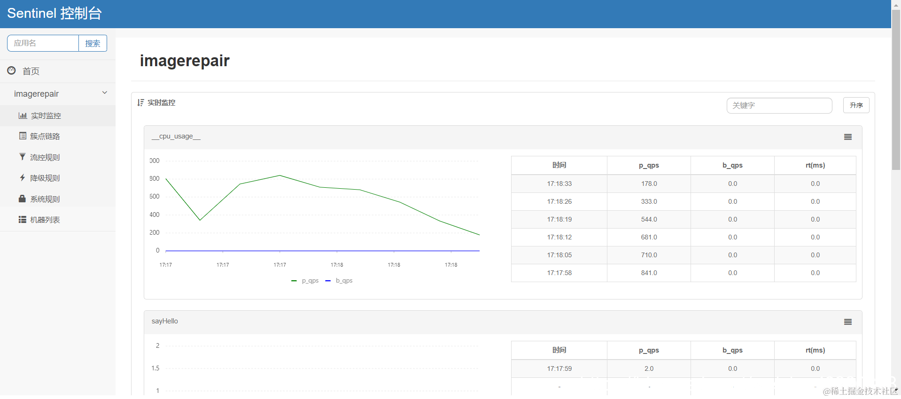The image size is (901, 399).
Task: Click the lock icon for 系统规则
Action: pos(22,199)
